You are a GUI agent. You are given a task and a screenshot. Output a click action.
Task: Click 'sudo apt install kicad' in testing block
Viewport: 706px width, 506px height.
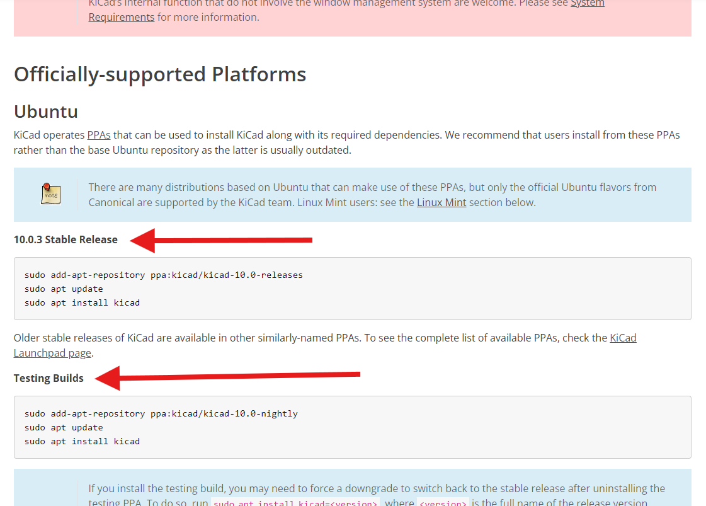click(82, 442)
